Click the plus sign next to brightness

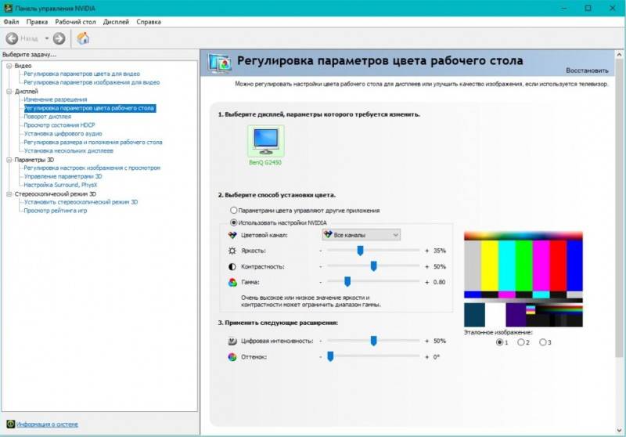point(426,251)
